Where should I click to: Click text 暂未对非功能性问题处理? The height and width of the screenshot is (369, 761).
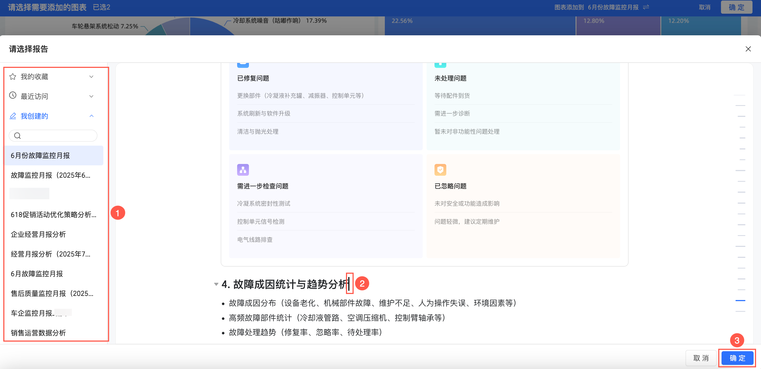coord(467,132)
